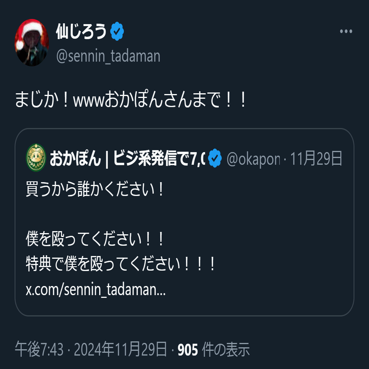The width and height of the screenshot is (369, 369).
Task: Click the quoted tweet's 11月29日 date
Action: (316, 158)
